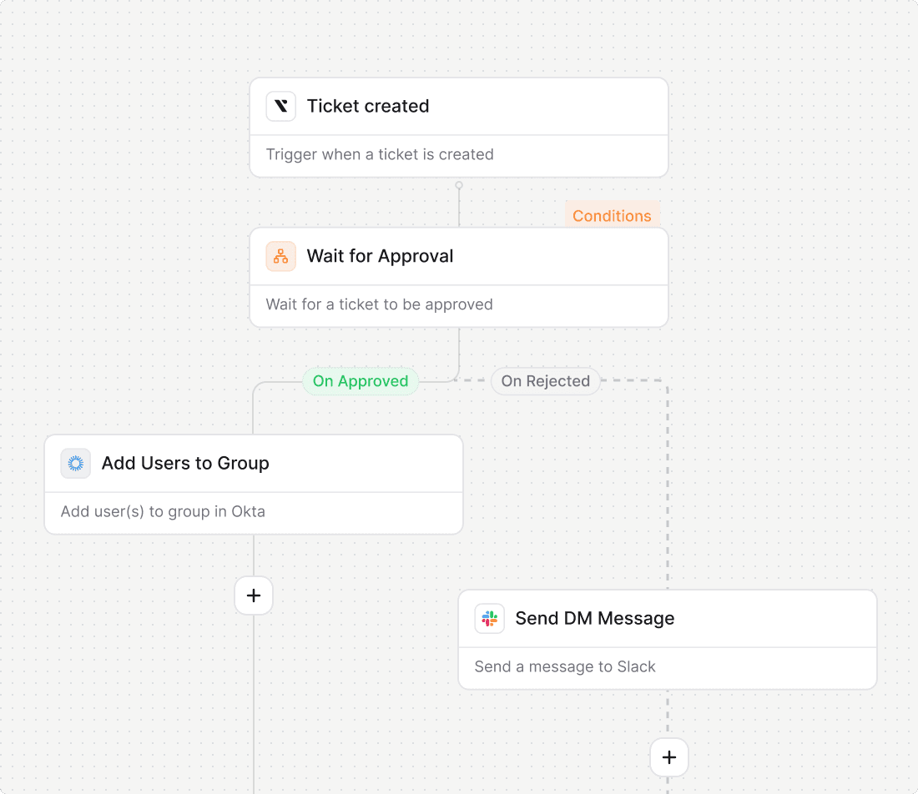Click the 'Wait for a ticket to be approved' description
Viewport: 918px width, 794px height.
click(x=379, y=304)
